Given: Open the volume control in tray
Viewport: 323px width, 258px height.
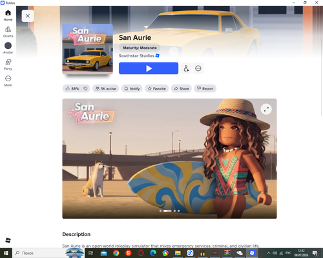Looking at the screenshot, I should coord(275,253).
